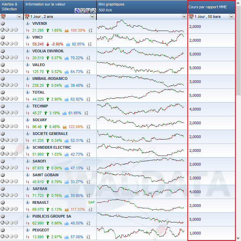The width and height of the screenshot is (241, 241).
Task: Click the refresh icon in Information header
Action: click(77, 11)
